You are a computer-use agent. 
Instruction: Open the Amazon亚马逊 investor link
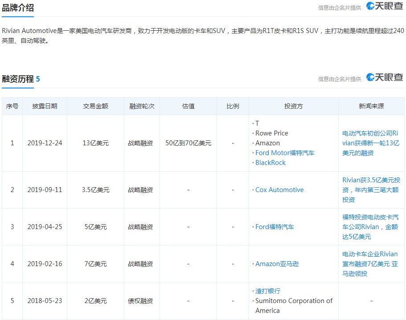tap(277, 264)
